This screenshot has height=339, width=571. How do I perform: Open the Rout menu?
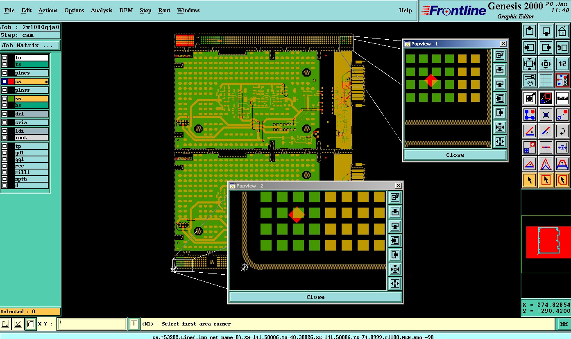(x=164, y=10)
